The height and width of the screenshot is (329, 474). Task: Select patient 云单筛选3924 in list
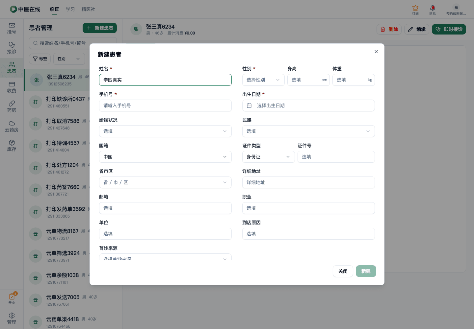57,256
